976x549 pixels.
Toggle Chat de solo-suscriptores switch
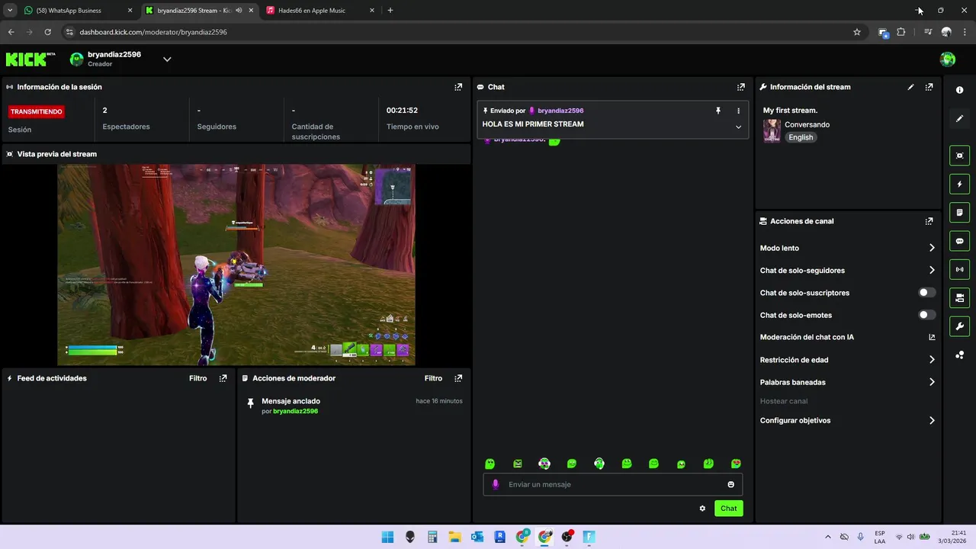(926, 293)
